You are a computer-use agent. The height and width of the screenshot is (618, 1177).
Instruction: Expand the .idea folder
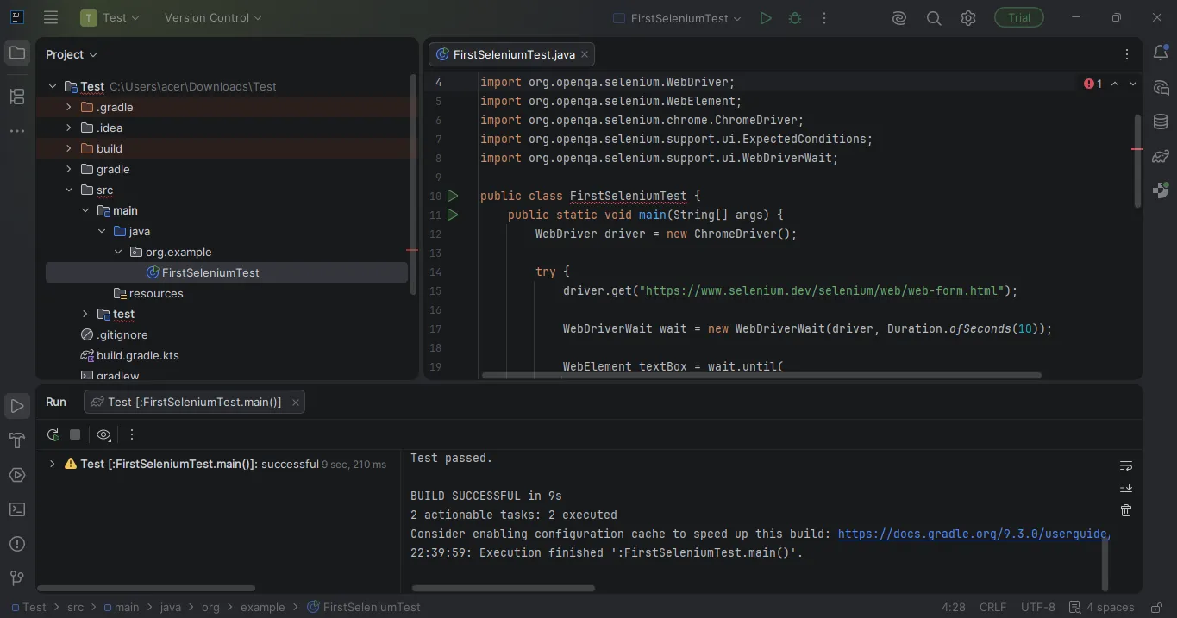[x=69, y=128]
